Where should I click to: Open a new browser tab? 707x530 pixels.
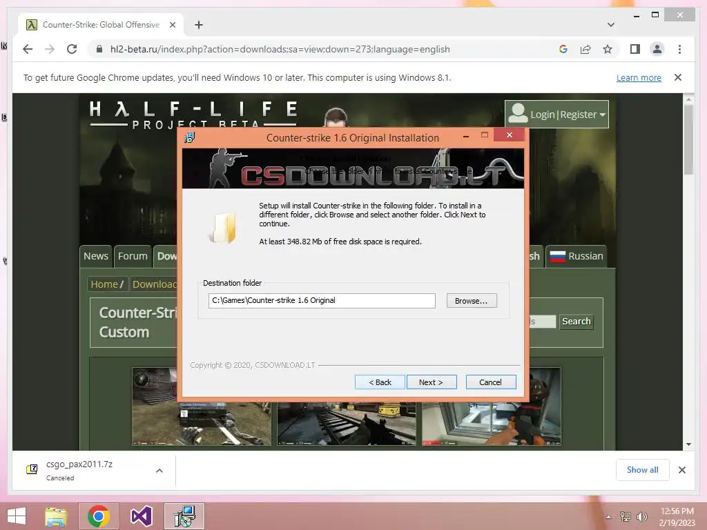point(199,25)
